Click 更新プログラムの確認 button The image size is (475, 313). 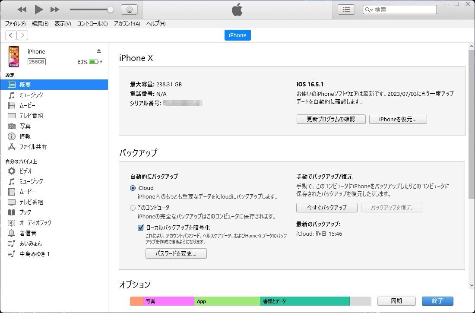(331, 119)
